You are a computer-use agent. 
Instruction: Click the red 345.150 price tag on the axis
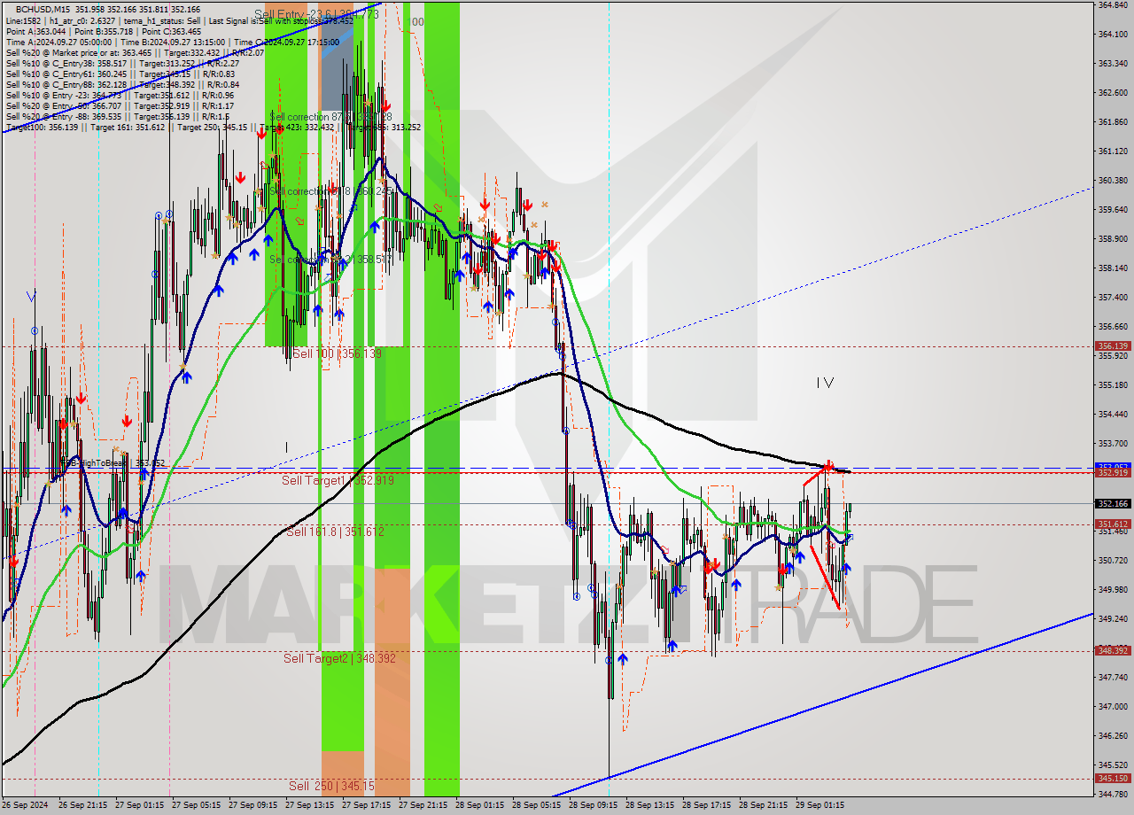[1113, 778]
